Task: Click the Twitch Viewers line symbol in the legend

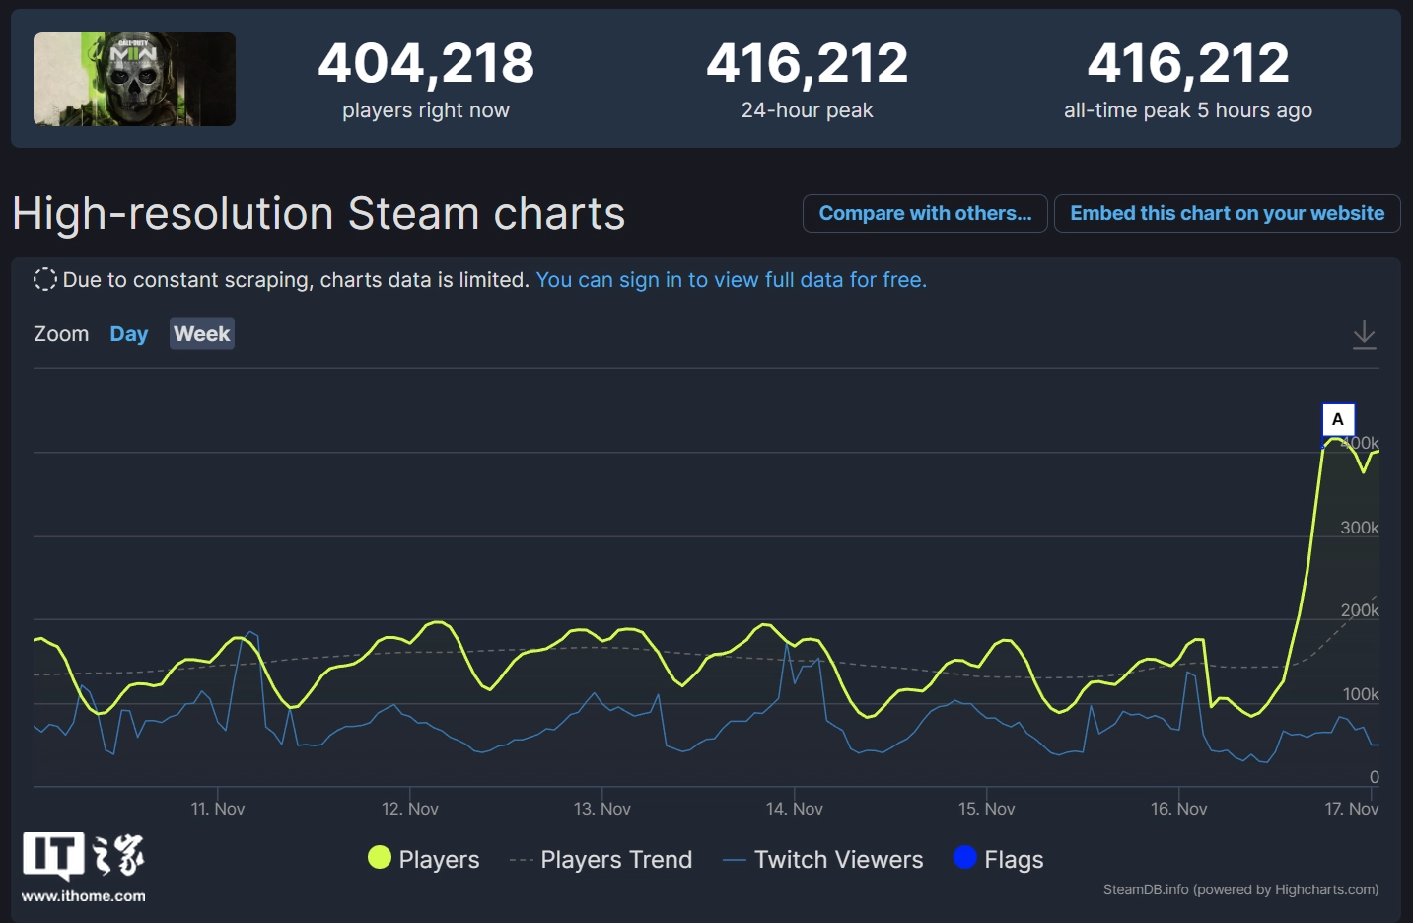Action: click(x=734, y=859)
